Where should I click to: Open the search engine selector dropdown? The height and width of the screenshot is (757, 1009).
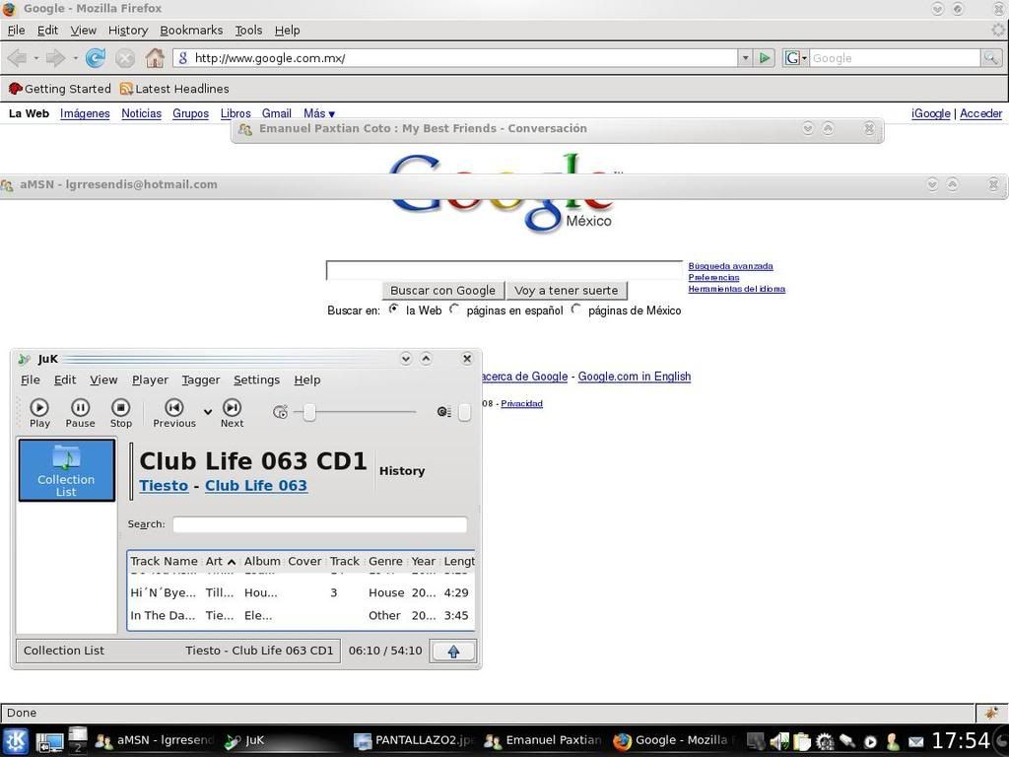tap(795, 58)
